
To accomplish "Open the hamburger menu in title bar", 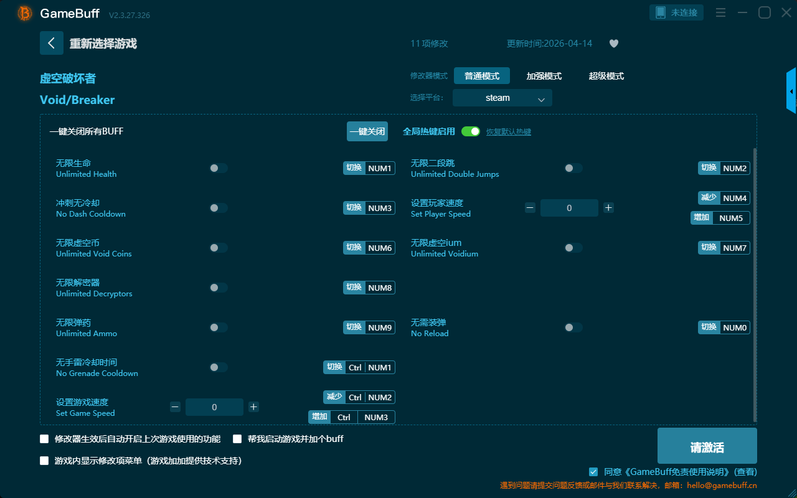I will (720, 12).
